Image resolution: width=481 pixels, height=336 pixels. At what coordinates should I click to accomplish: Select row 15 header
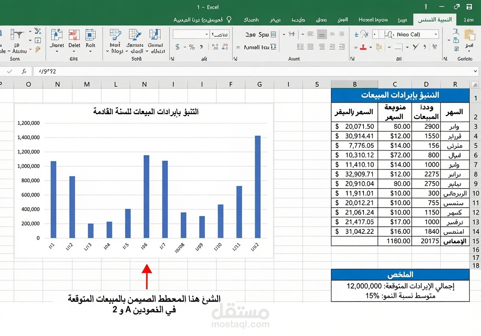pos(475,241)
